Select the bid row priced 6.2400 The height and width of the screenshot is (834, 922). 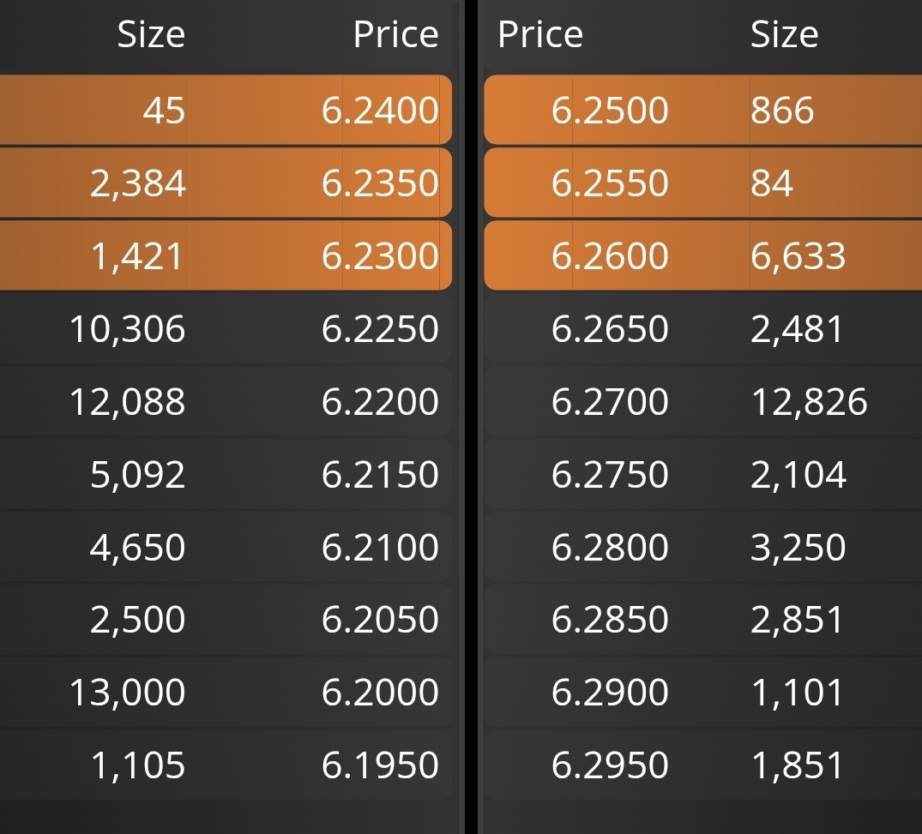(226, 110)
